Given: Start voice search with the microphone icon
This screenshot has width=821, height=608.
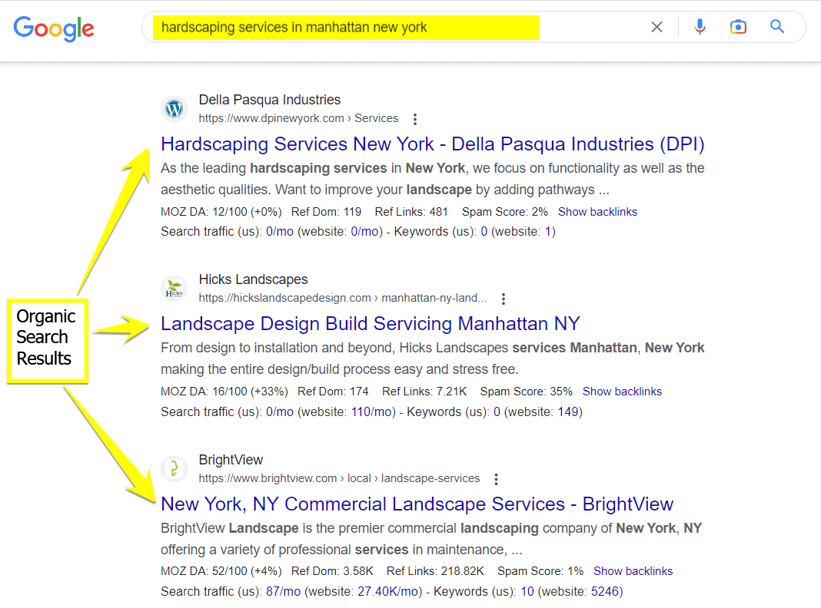Looking at the screenshot, I should point(700,27).
